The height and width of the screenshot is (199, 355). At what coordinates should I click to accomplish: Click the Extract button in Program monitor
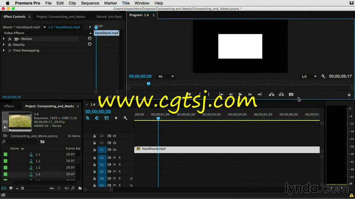click(281, 94)
